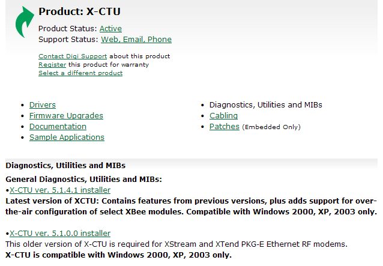Screen dimensions: 383x266
Task: Click the Latest version of XCTU description
Action: (191, 206)
